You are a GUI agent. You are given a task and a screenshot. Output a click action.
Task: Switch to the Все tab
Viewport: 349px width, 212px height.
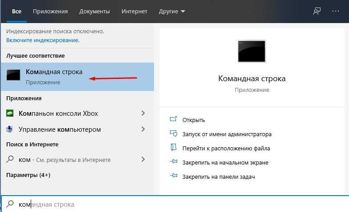click(17, 12)
